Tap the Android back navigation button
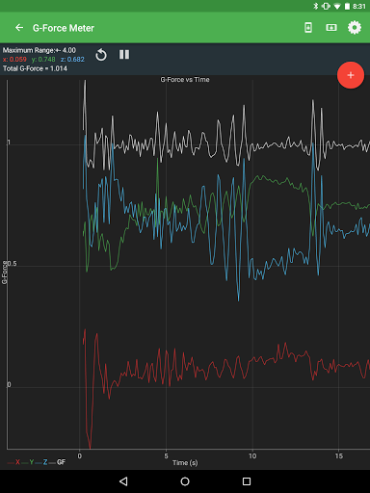This screenshot has height=493, width=370. click(x=123, y=481)
